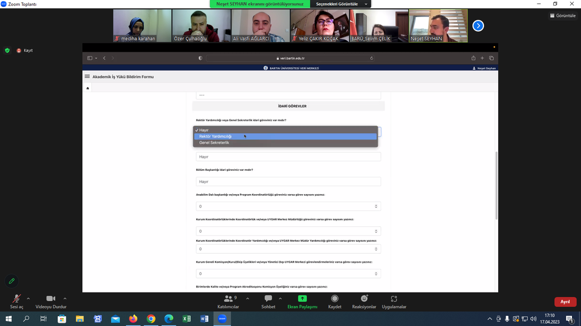Unmute microphone with Sesi aç button

pyautogui.click(x=16, y=300)
